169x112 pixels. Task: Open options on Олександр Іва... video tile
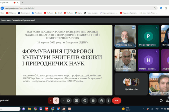coord(133,28)
